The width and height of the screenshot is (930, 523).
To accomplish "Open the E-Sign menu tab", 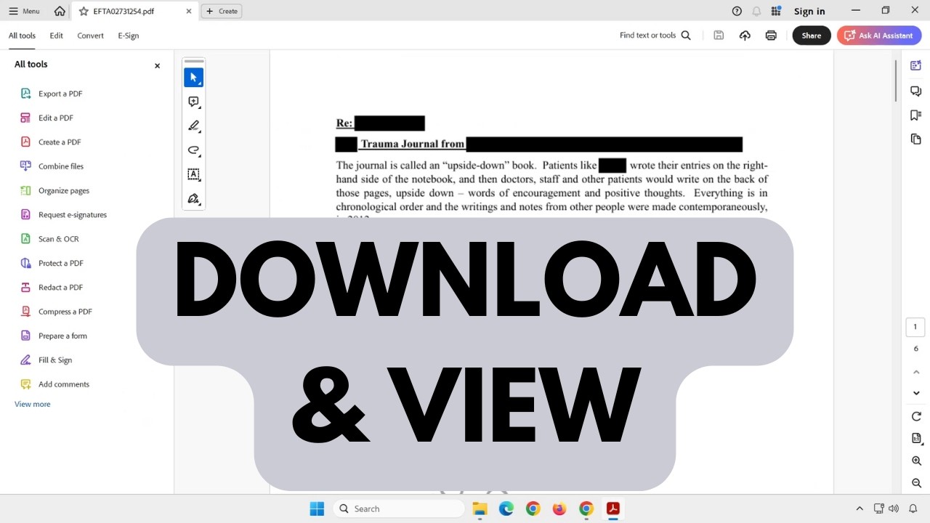I will click(129, 36).
